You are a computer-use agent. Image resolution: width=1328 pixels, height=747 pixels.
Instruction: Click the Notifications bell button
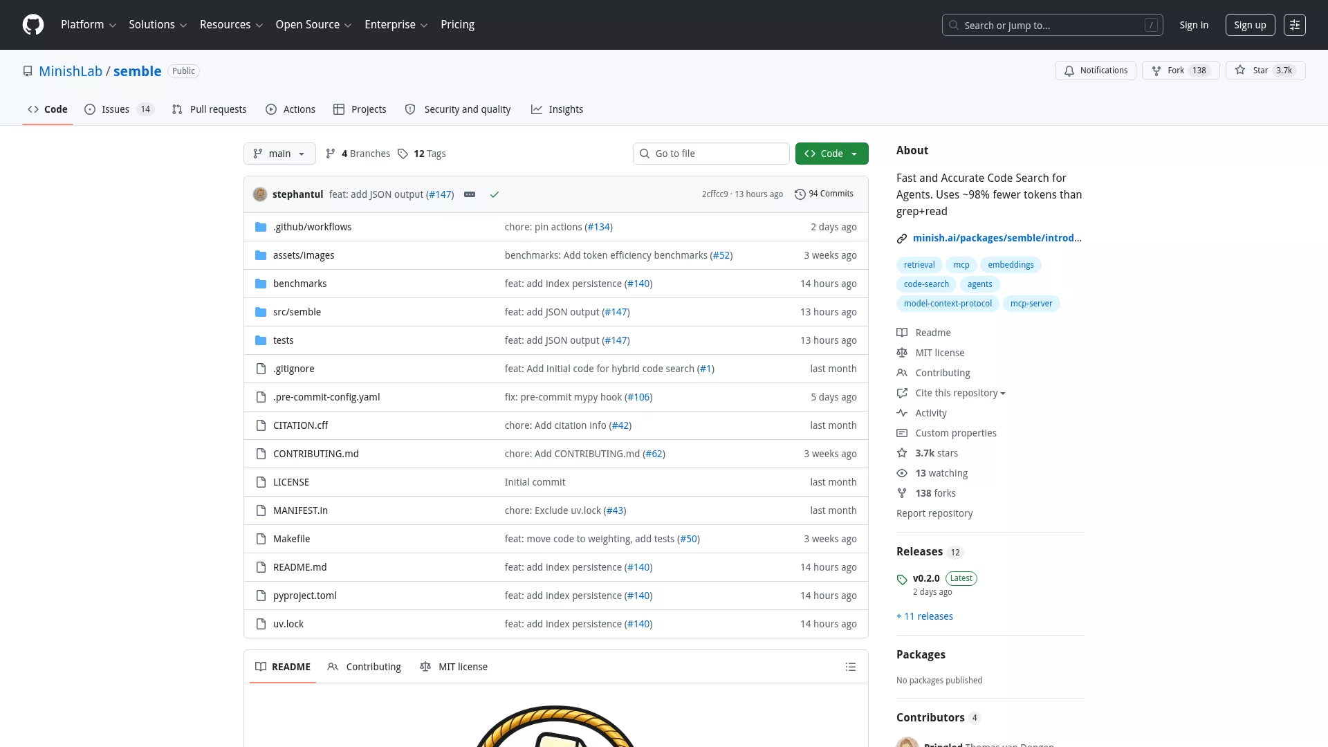pyautogui.click(x=1096, y=71)
